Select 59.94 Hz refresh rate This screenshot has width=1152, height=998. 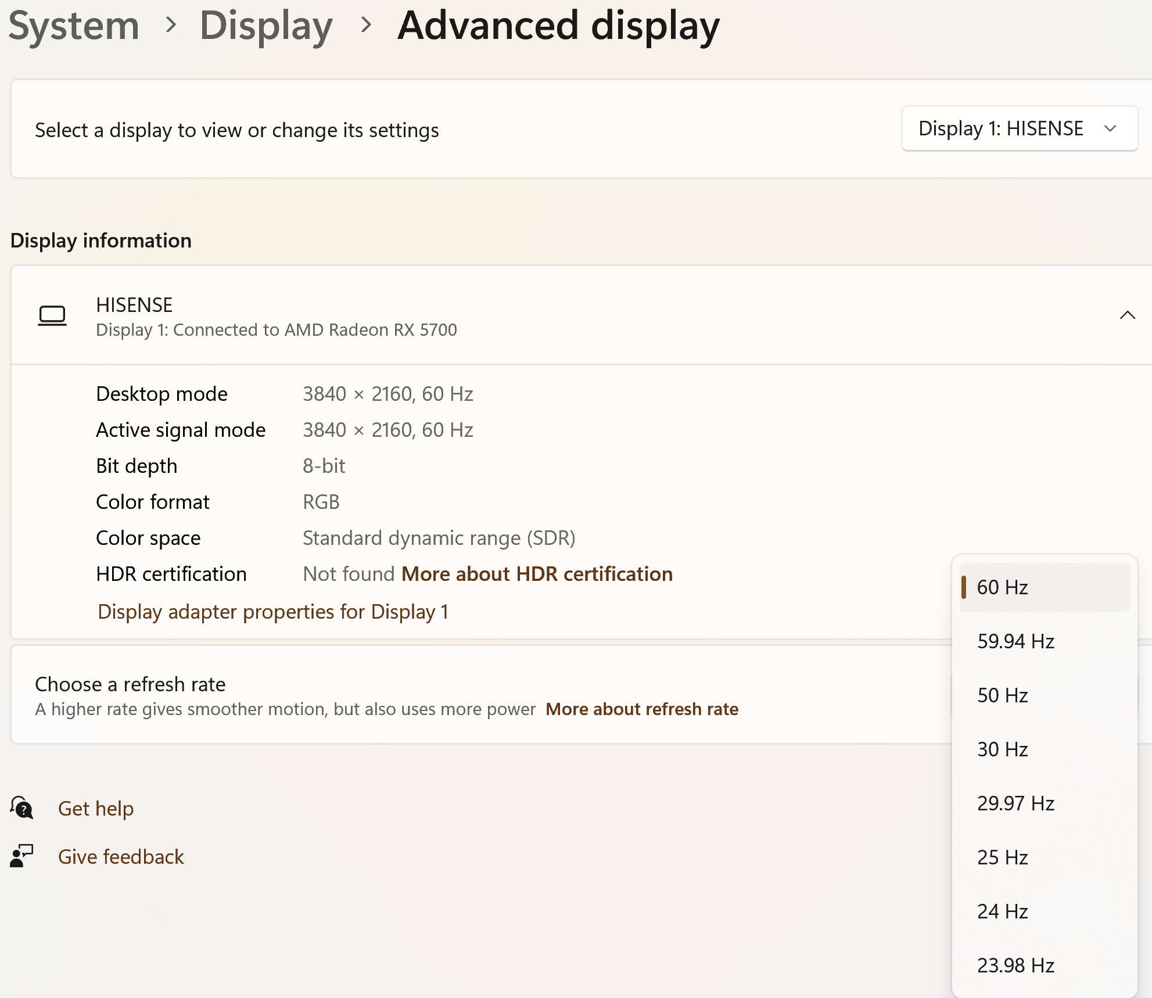1015,641
